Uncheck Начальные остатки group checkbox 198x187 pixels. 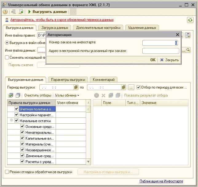(x=16, y=121)
